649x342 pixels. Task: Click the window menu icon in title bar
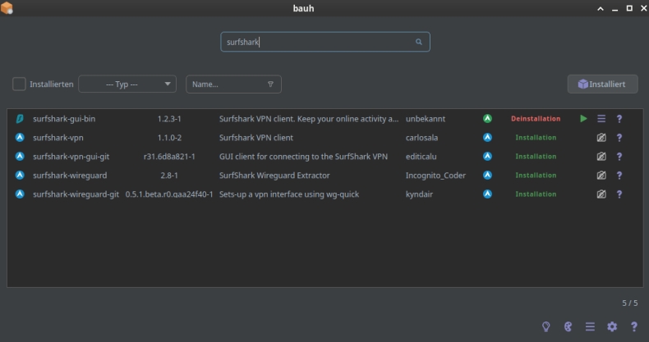7,8
